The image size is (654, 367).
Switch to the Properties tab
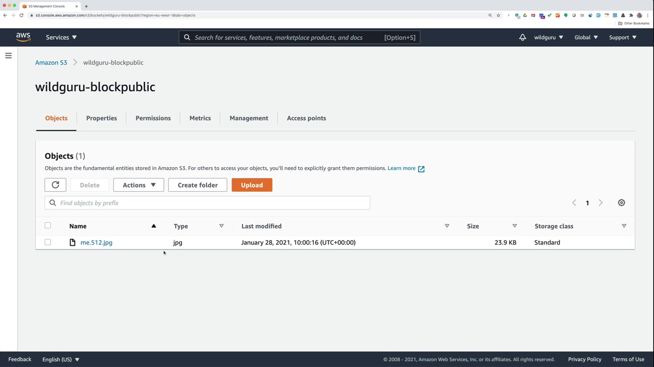[x=102, y=118]
